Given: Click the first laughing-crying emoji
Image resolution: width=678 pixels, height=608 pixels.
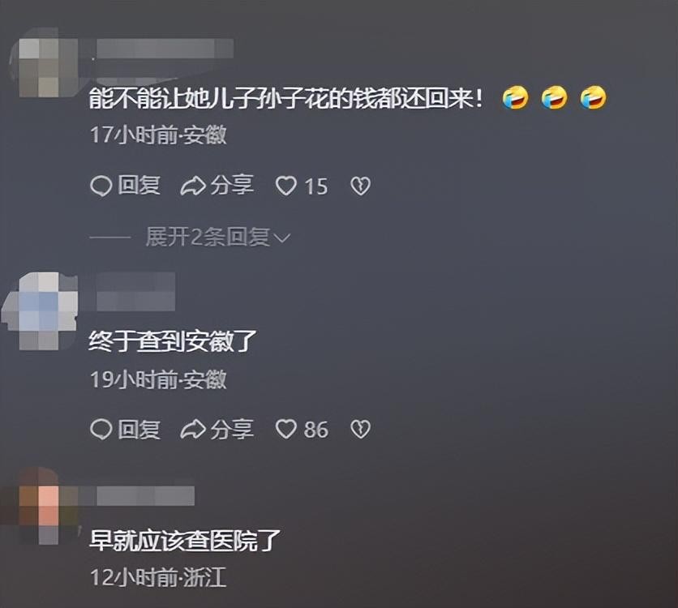Looking at the screenshot, I should tap(516, 97).
